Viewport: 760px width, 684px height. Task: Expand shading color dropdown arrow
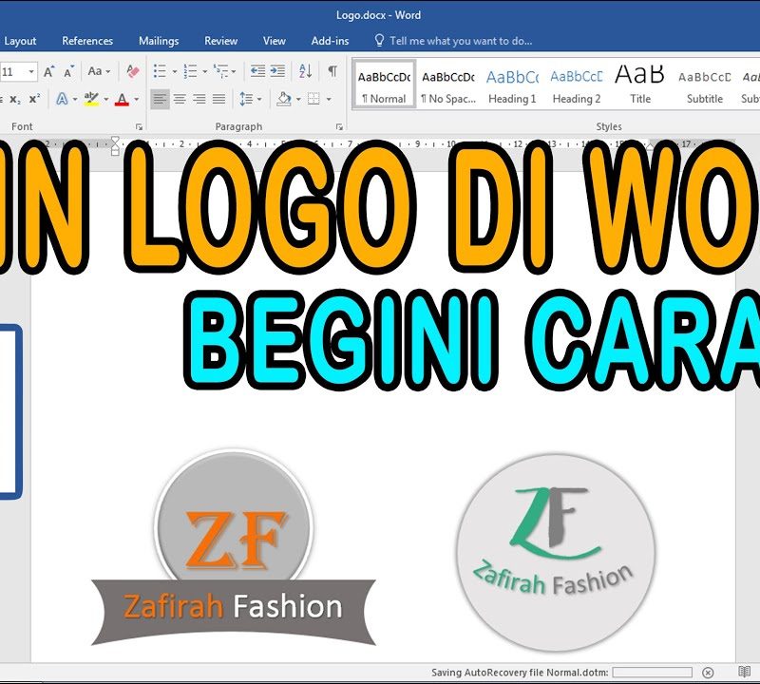[x=298, y=100]
